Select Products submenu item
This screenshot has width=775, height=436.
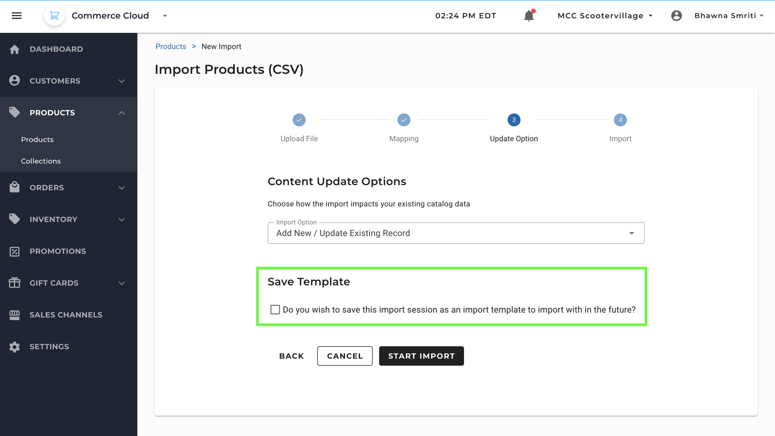[37, 139]
